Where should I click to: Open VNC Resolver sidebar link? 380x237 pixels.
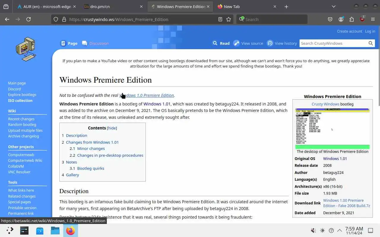(19, 172)
